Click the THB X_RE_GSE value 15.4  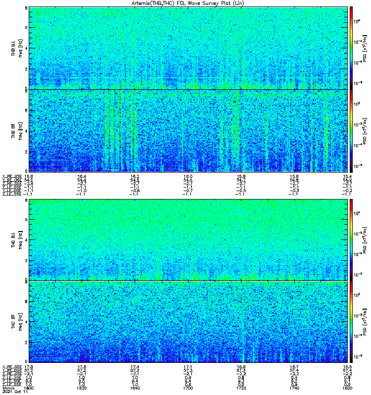point(347,176)
